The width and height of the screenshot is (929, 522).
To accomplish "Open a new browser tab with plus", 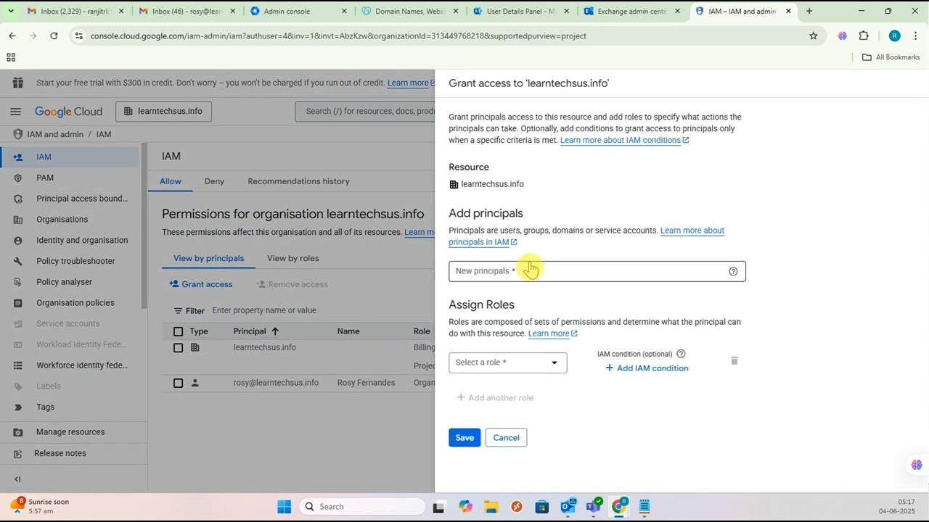I will [809, 11].
